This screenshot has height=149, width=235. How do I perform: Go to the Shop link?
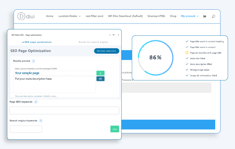(173, 16)
